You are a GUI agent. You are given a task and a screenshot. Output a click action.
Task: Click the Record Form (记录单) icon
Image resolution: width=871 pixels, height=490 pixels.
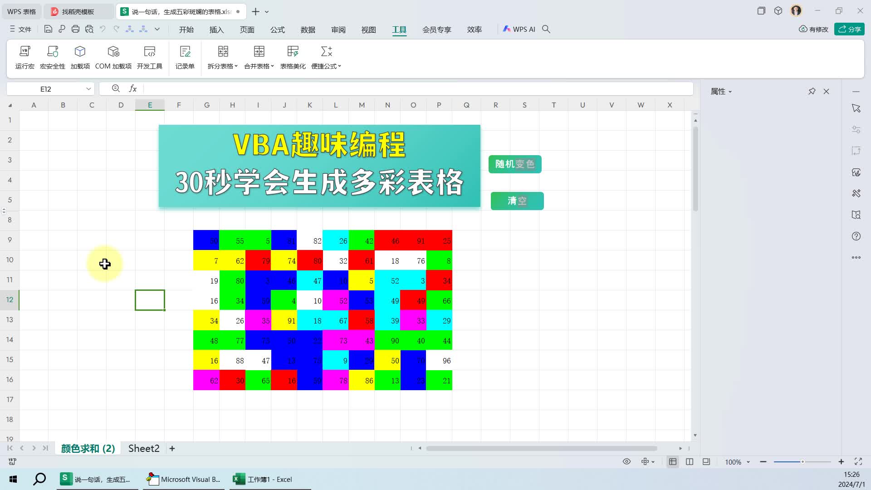(185, 57)
